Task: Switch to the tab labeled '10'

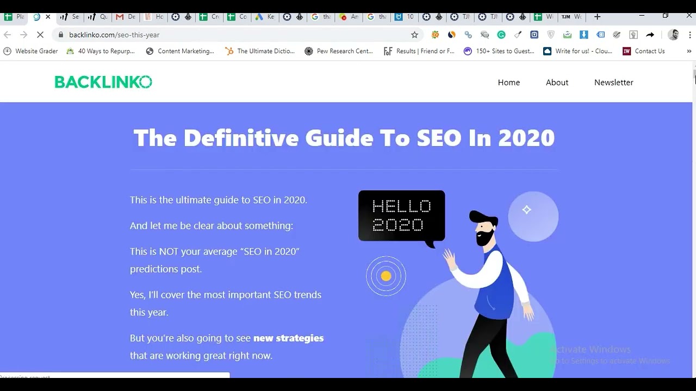Action: tap(404, 17)
